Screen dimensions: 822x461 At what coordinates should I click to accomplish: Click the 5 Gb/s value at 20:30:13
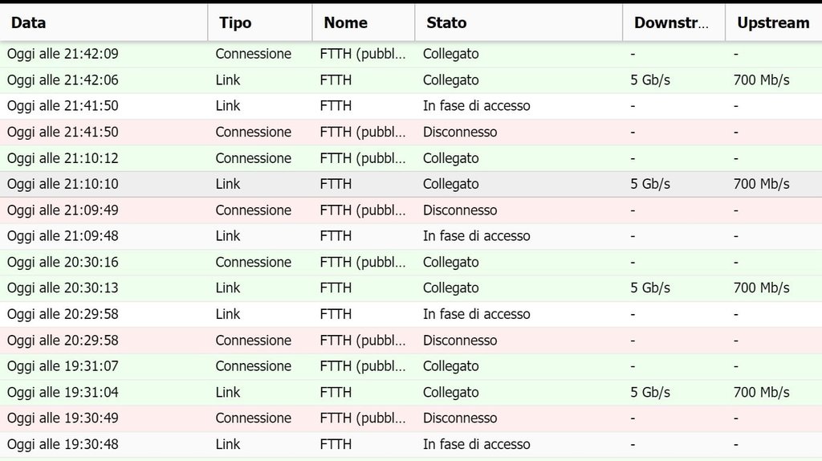(x=650, y=288)
